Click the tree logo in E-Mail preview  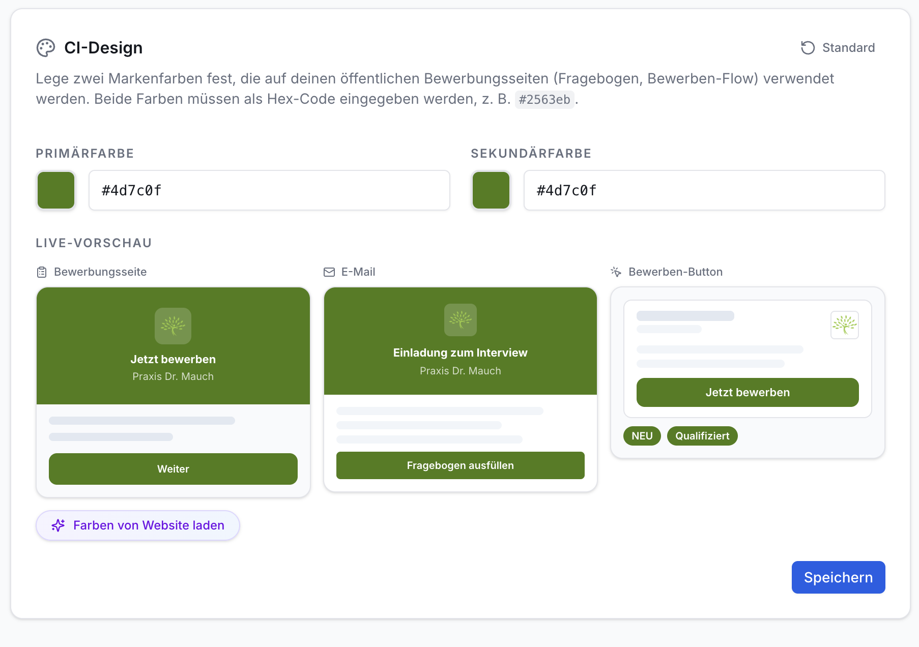[x=461, y=320]
